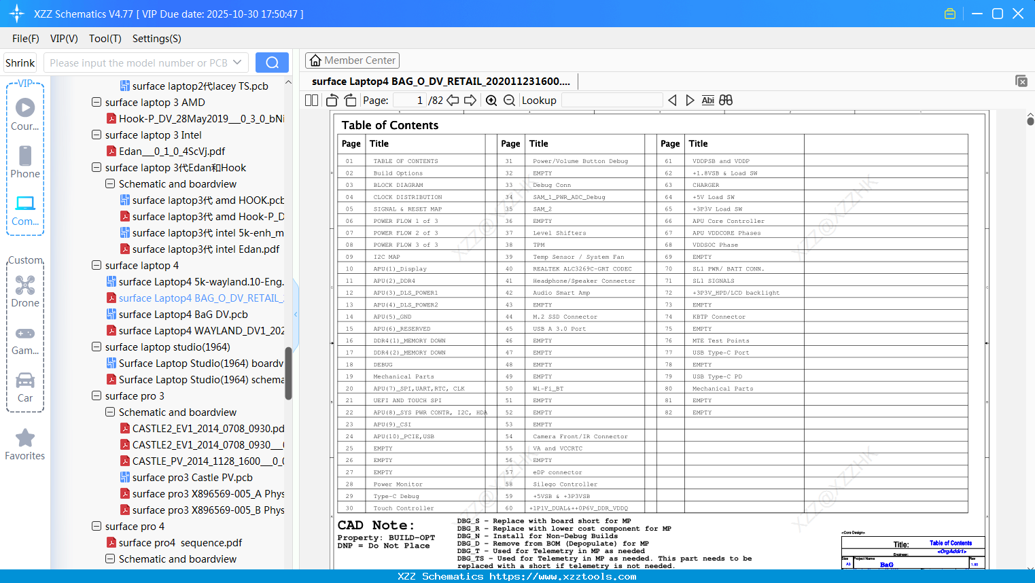Click the file tree vertical scrollbar thumb
Viewport: 1035px width, 583px height.
(x=288, y=373)
